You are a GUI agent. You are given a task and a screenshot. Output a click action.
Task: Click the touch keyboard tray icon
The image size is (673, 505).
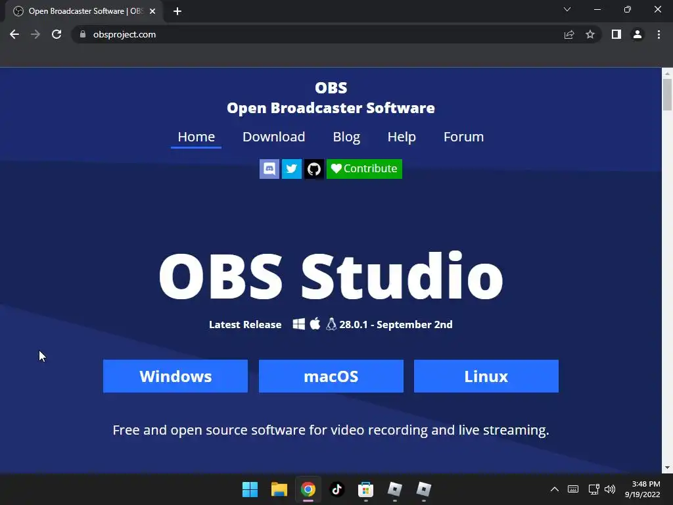click(573, 489)
